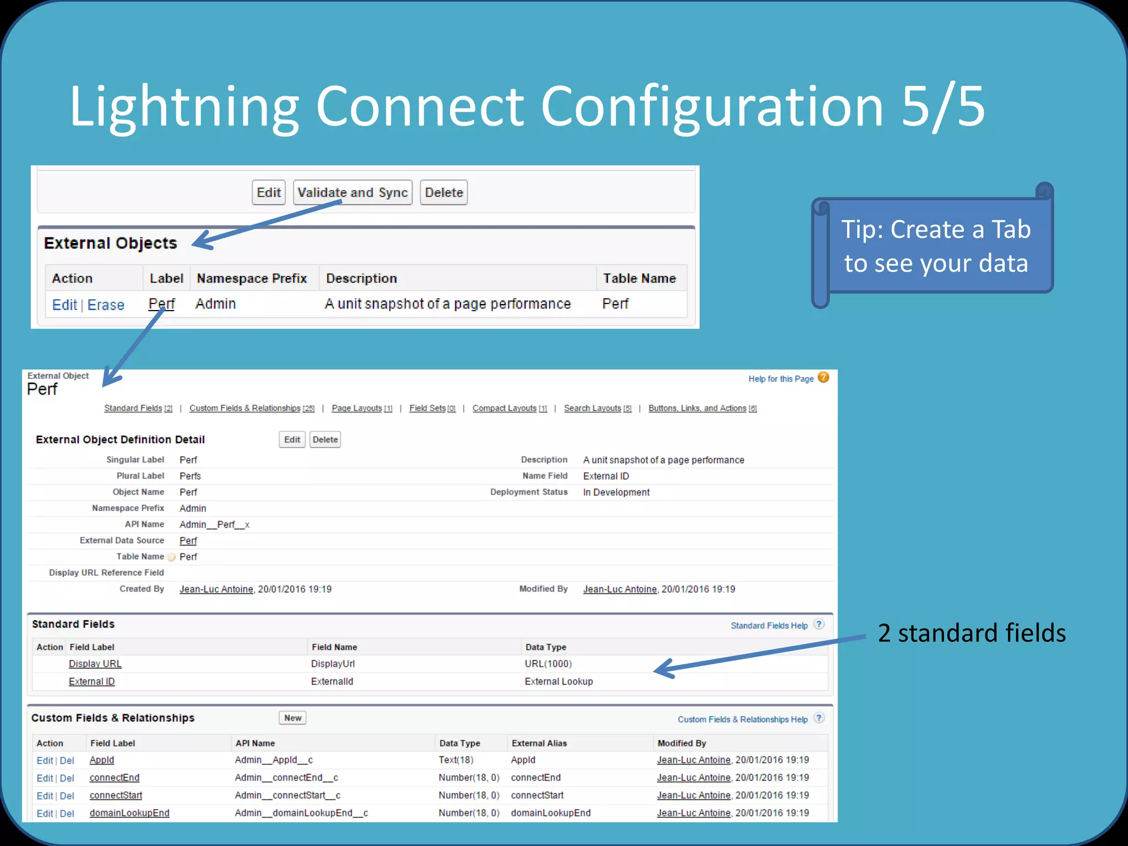The image size is (1128, 846).
Task: Select the In Development deployment status text
Action: click(x=616, y=492)
